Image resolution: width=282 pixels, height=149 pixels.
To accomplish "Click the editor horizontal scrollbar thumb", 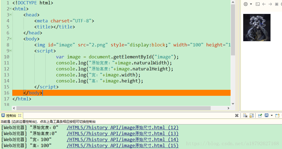I will click(x=113, y=108).
